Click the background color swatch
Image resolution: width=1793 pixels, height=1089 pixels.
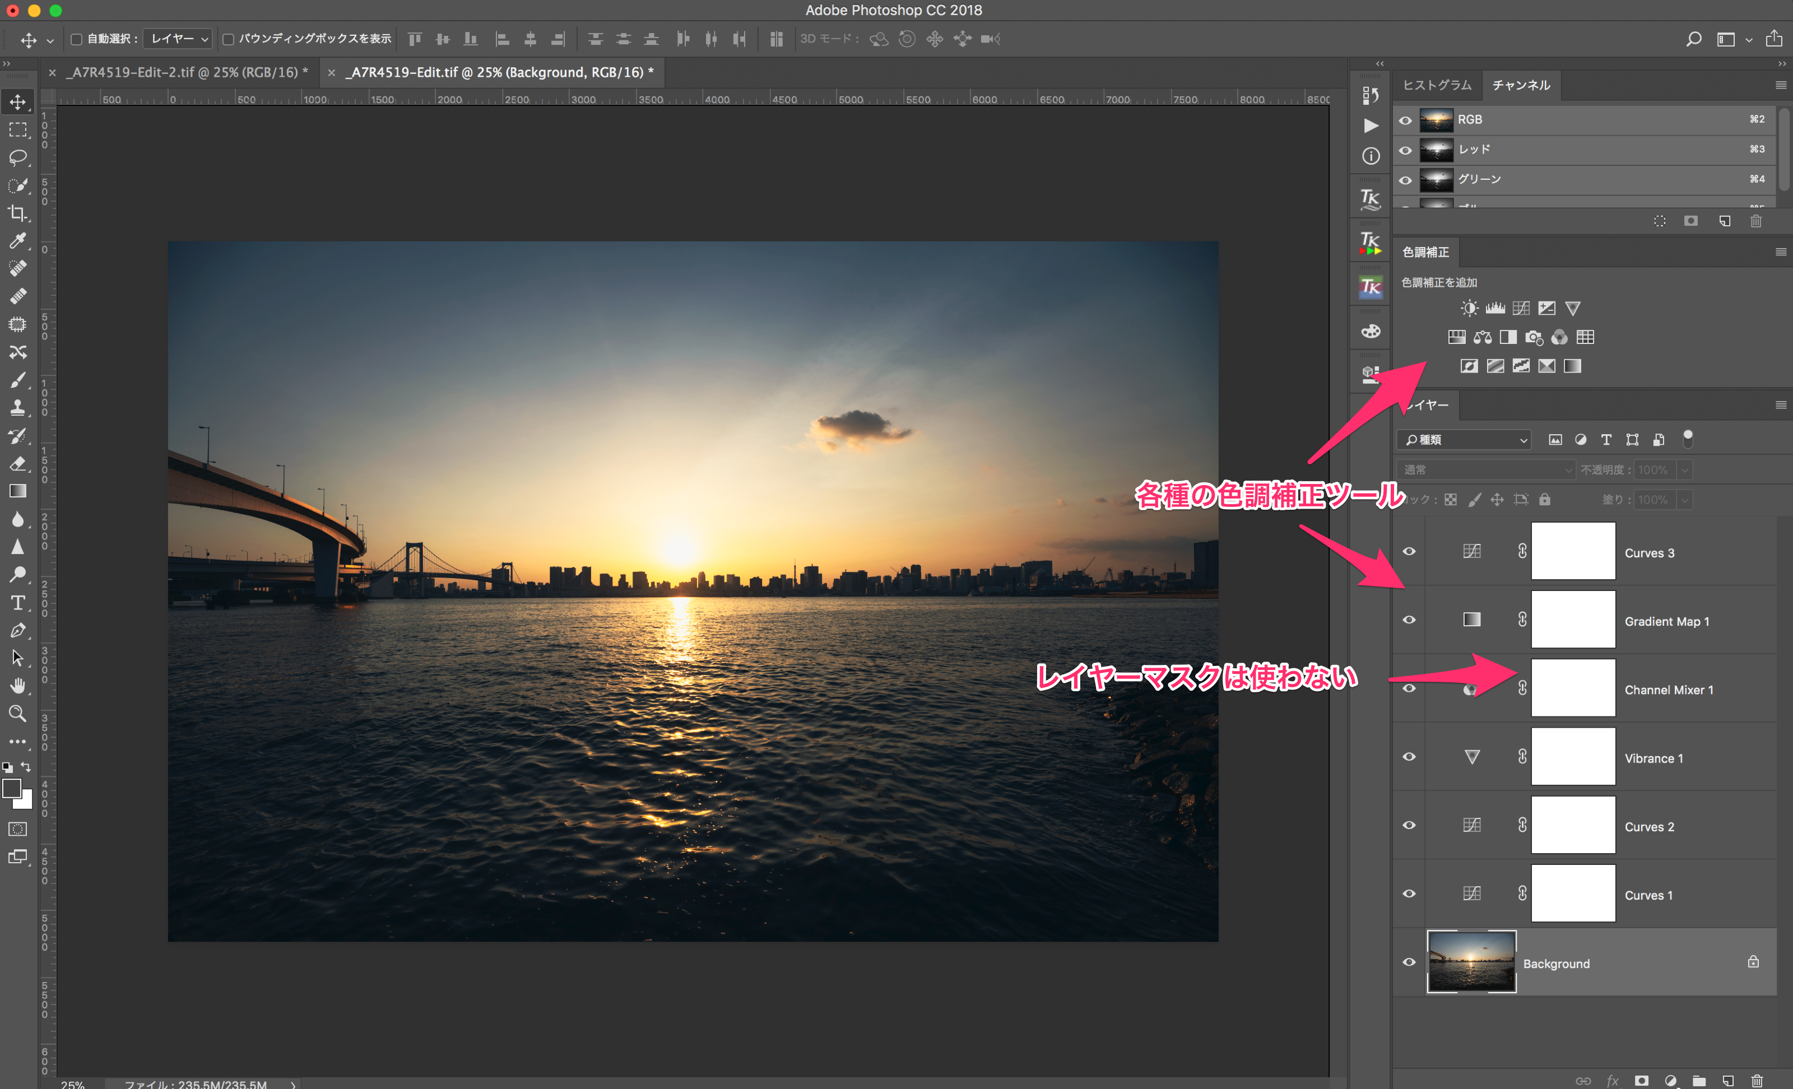coord(25,801)
